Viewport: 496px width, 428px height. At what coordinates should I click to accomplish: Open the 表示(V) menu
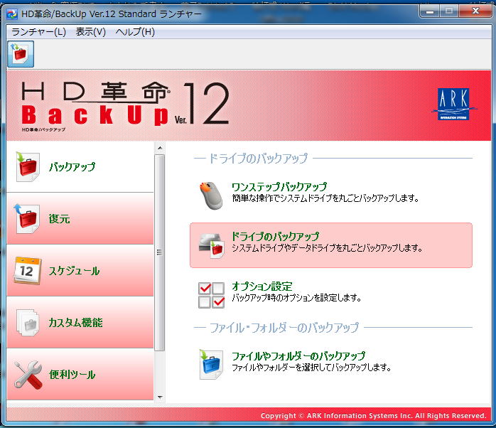tap(90, 32)
